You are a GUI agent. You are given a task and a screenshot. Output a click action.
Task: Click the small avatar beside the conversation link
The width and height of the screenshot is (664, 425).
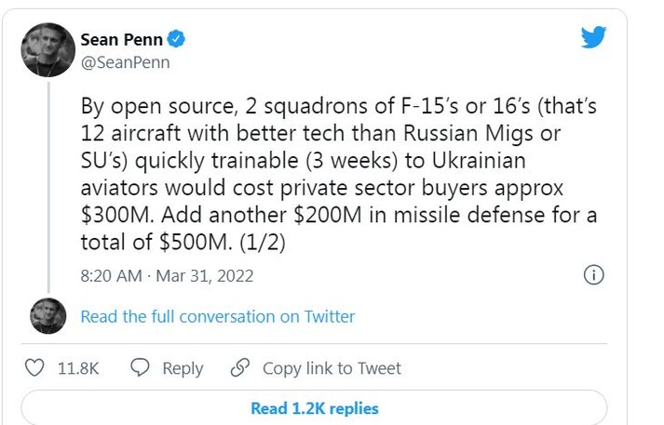47,316
